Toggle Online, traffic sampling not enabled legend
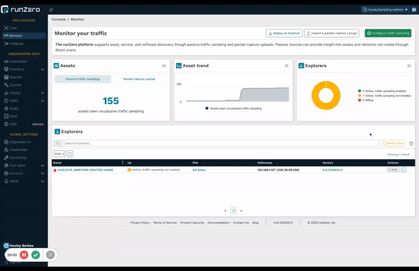This screenshot has width=419, height=271. point(384,96)
